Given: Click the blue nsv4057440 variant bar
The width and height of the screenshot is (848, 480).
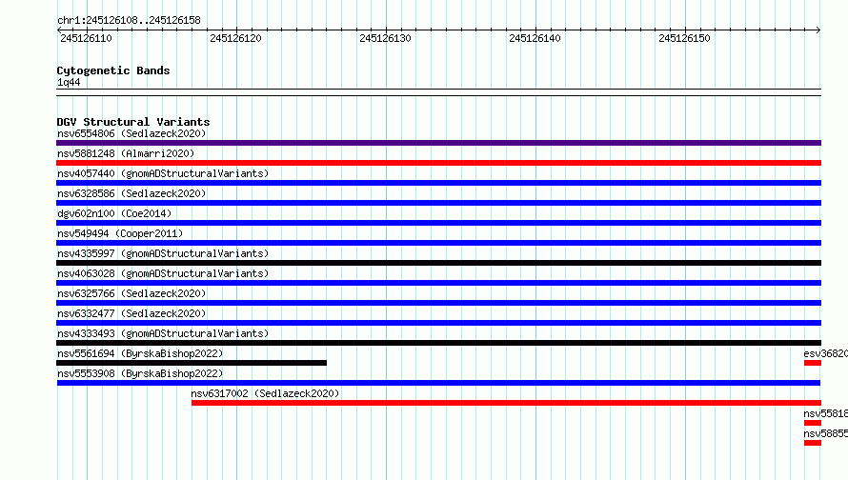Looking at the screenshot, I should coord(438,183).
